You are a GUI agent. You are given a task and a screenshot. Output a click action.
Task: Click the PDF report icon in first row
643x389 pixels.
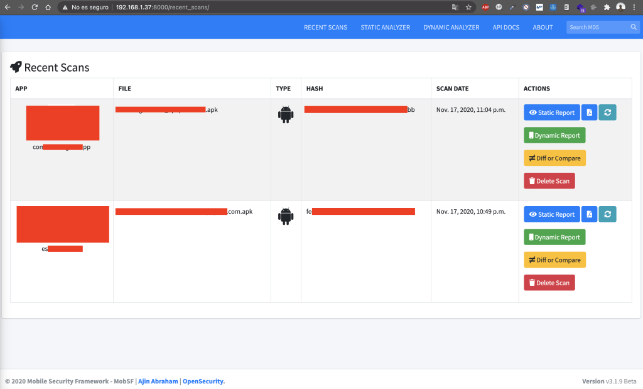pos(589,112)
